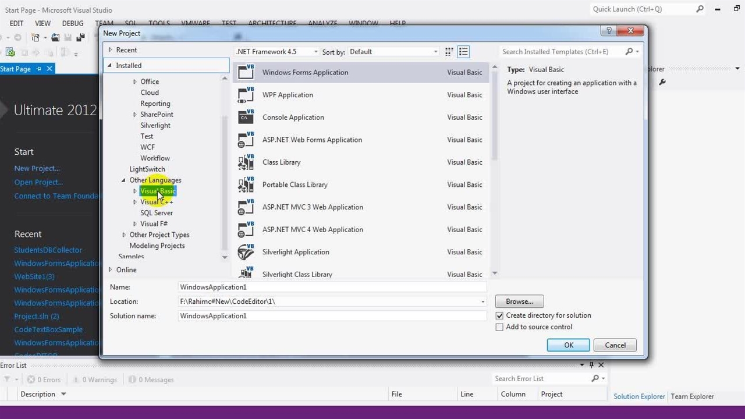The image size is (745, 419).
Task: Click the Open File toolbar icon
Action: point(55,37)
